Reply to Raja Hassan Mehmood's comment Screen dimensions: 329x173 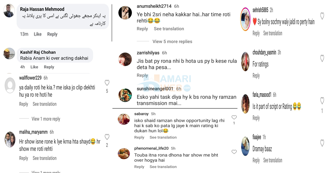[x=52, y=34]
